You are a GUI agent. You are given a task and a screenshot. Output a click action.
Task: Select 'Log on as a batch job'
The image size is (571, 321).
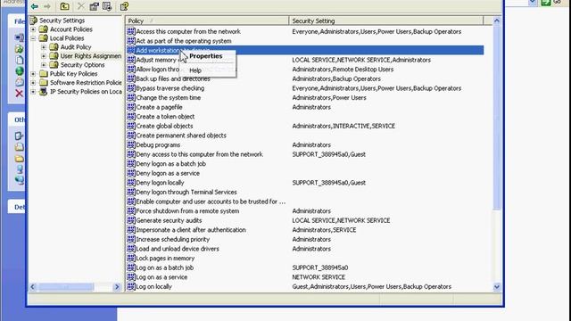[x=164, y=267]
